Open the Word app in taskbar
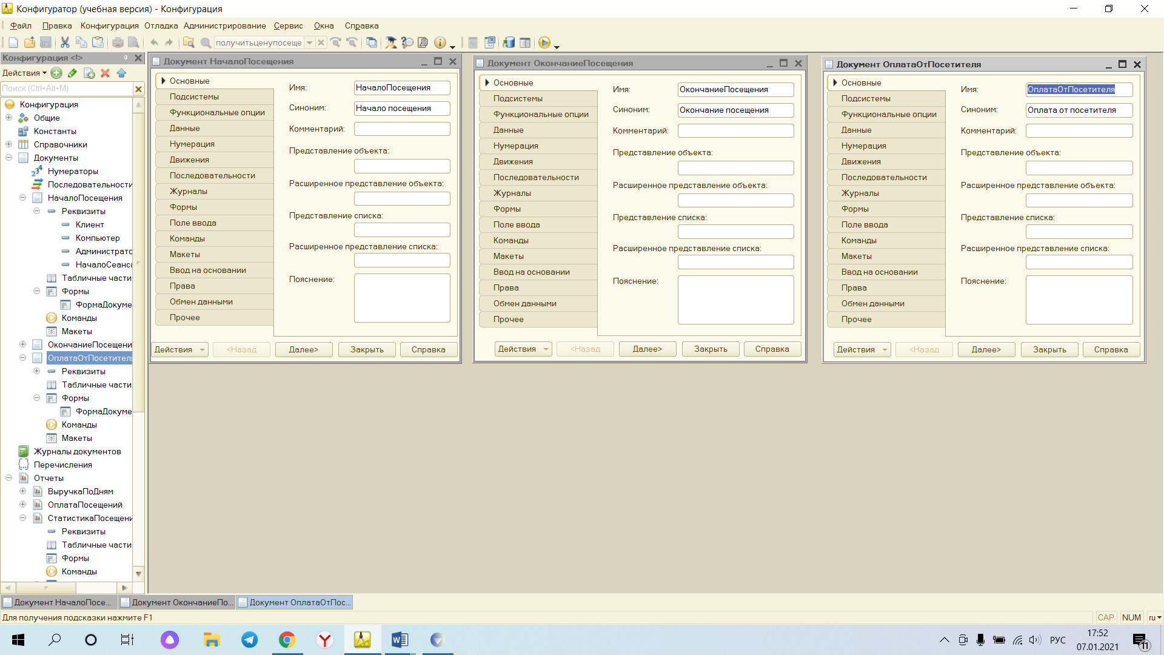This screenshot has height=655, width=1164. click(x=400, y=640)
